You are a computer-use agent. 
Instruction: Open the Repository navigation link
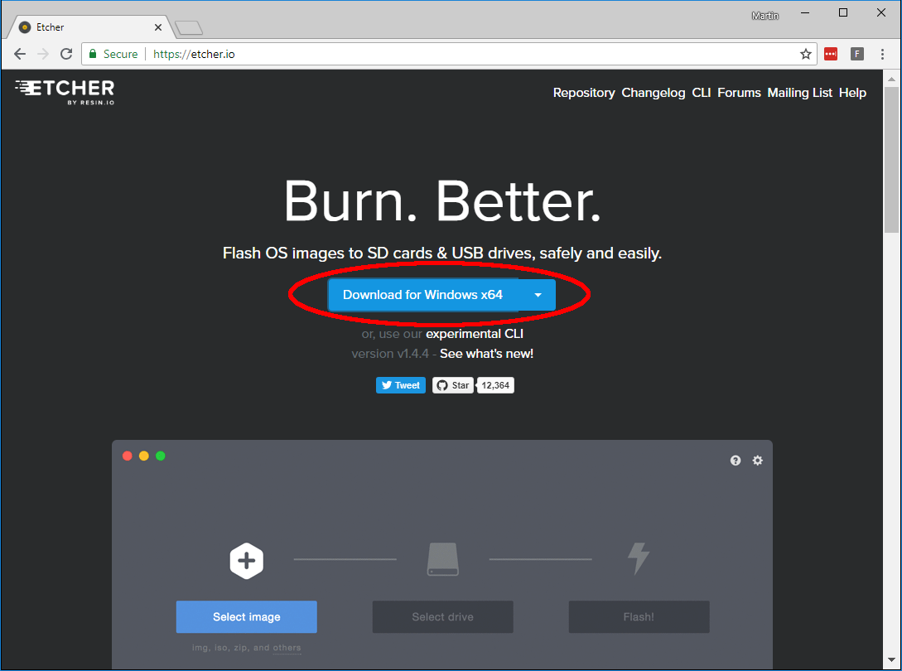pyautogui.click(x=584, y=93)
